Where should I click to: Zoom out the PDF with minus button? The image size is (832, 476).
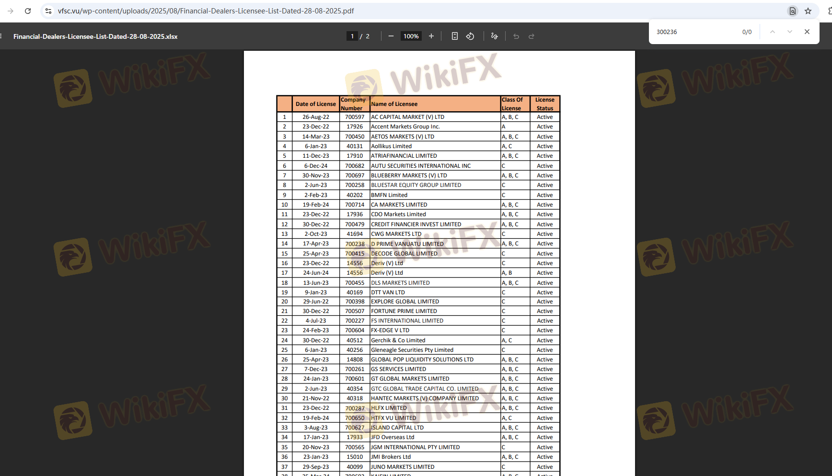point(391,36)
